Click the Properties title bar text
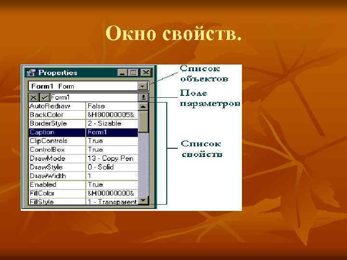The width and height of the screenshot is (347, 260). [x=58, y=73]
